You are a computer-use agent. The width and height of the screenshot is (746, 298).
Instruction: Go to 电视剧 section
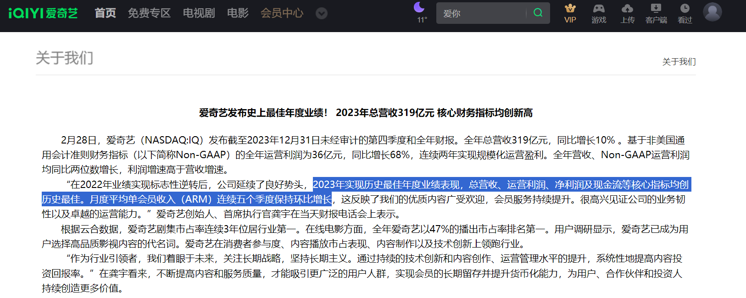click(x=199, y=13)
